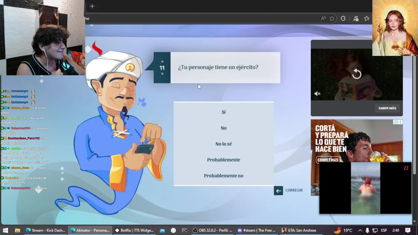The width and height of the screenshot is (418, 235).
Task: Open weather widget showing 19°C
Action: click(x=343, y=230)
